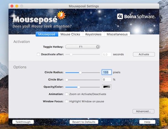Enable the Deactivate after checkbox
This screenshot has height=129, width=168.
pos(38,54)
